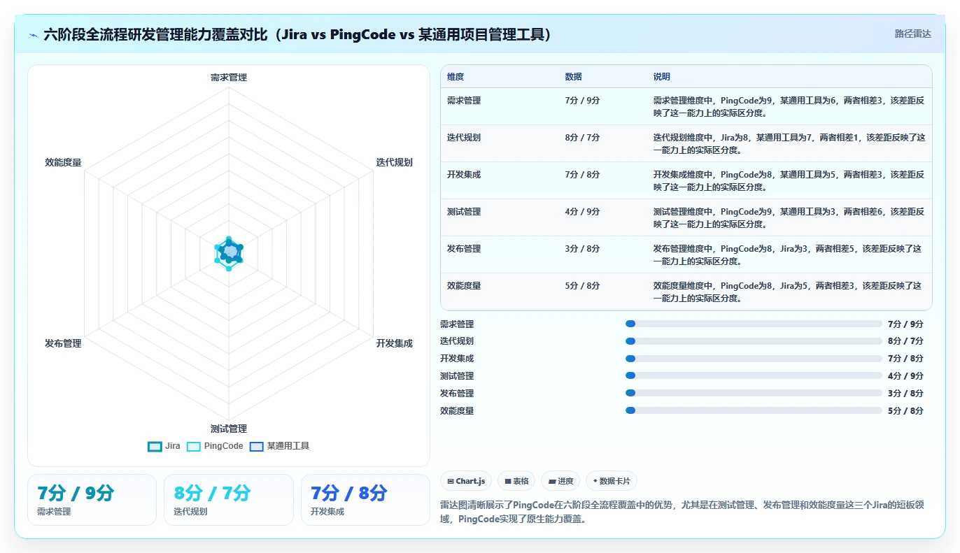
Task: Click the 开发集成 cell in the table
Action: (x=464, y=175)
